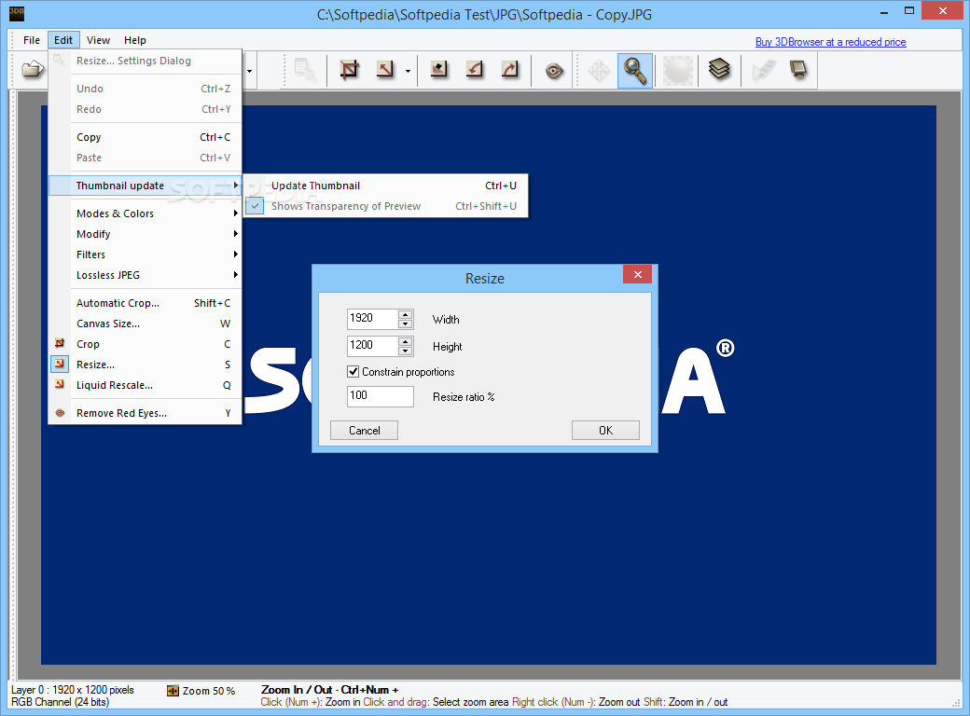The image size is (970, 716).
Task: Expand the Filters submenu
Action: pos(145,255)
